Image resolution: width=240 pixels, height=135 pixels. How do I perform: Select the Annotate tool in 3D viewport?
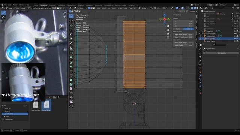point(71,43)
